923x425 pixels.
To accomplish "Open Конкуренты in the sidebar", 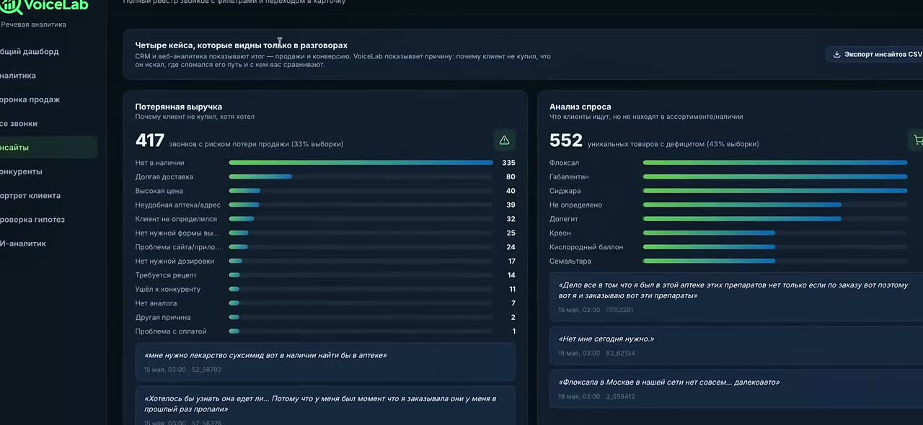I will click(22, 171).
